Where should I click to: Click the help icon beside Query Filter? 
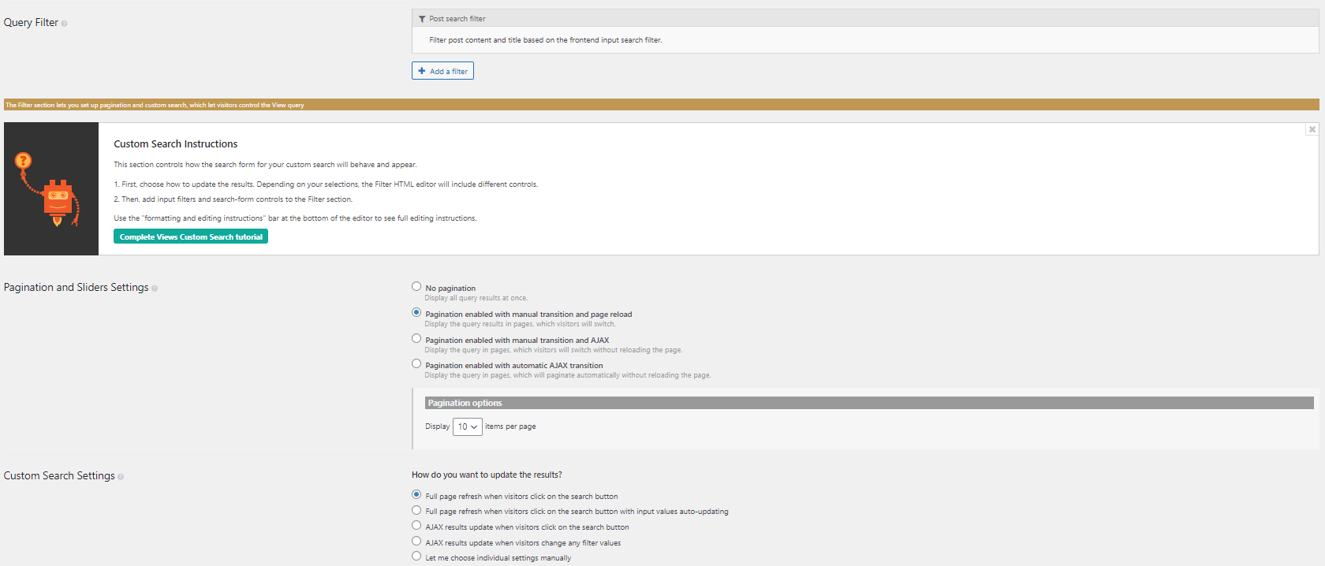coord(64,24)
